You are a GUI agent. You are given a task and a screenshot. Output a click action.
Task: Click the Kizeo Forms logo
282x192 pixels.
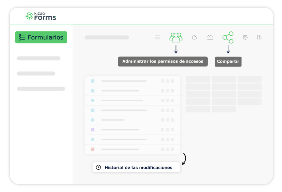[41, 16]
